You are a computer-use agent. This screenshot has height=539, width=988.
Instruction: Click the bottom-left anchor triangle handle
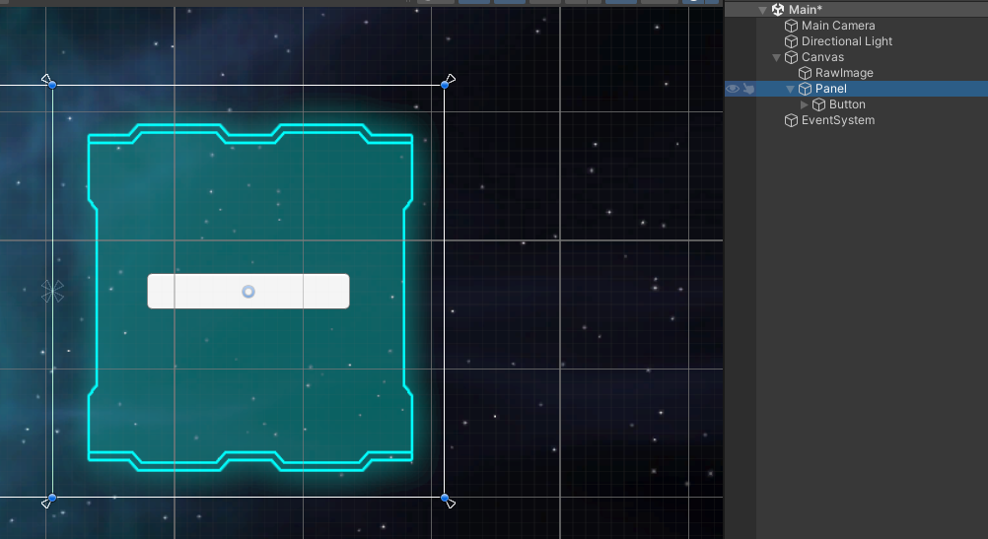pyautogui.click(x=46, y=504)
